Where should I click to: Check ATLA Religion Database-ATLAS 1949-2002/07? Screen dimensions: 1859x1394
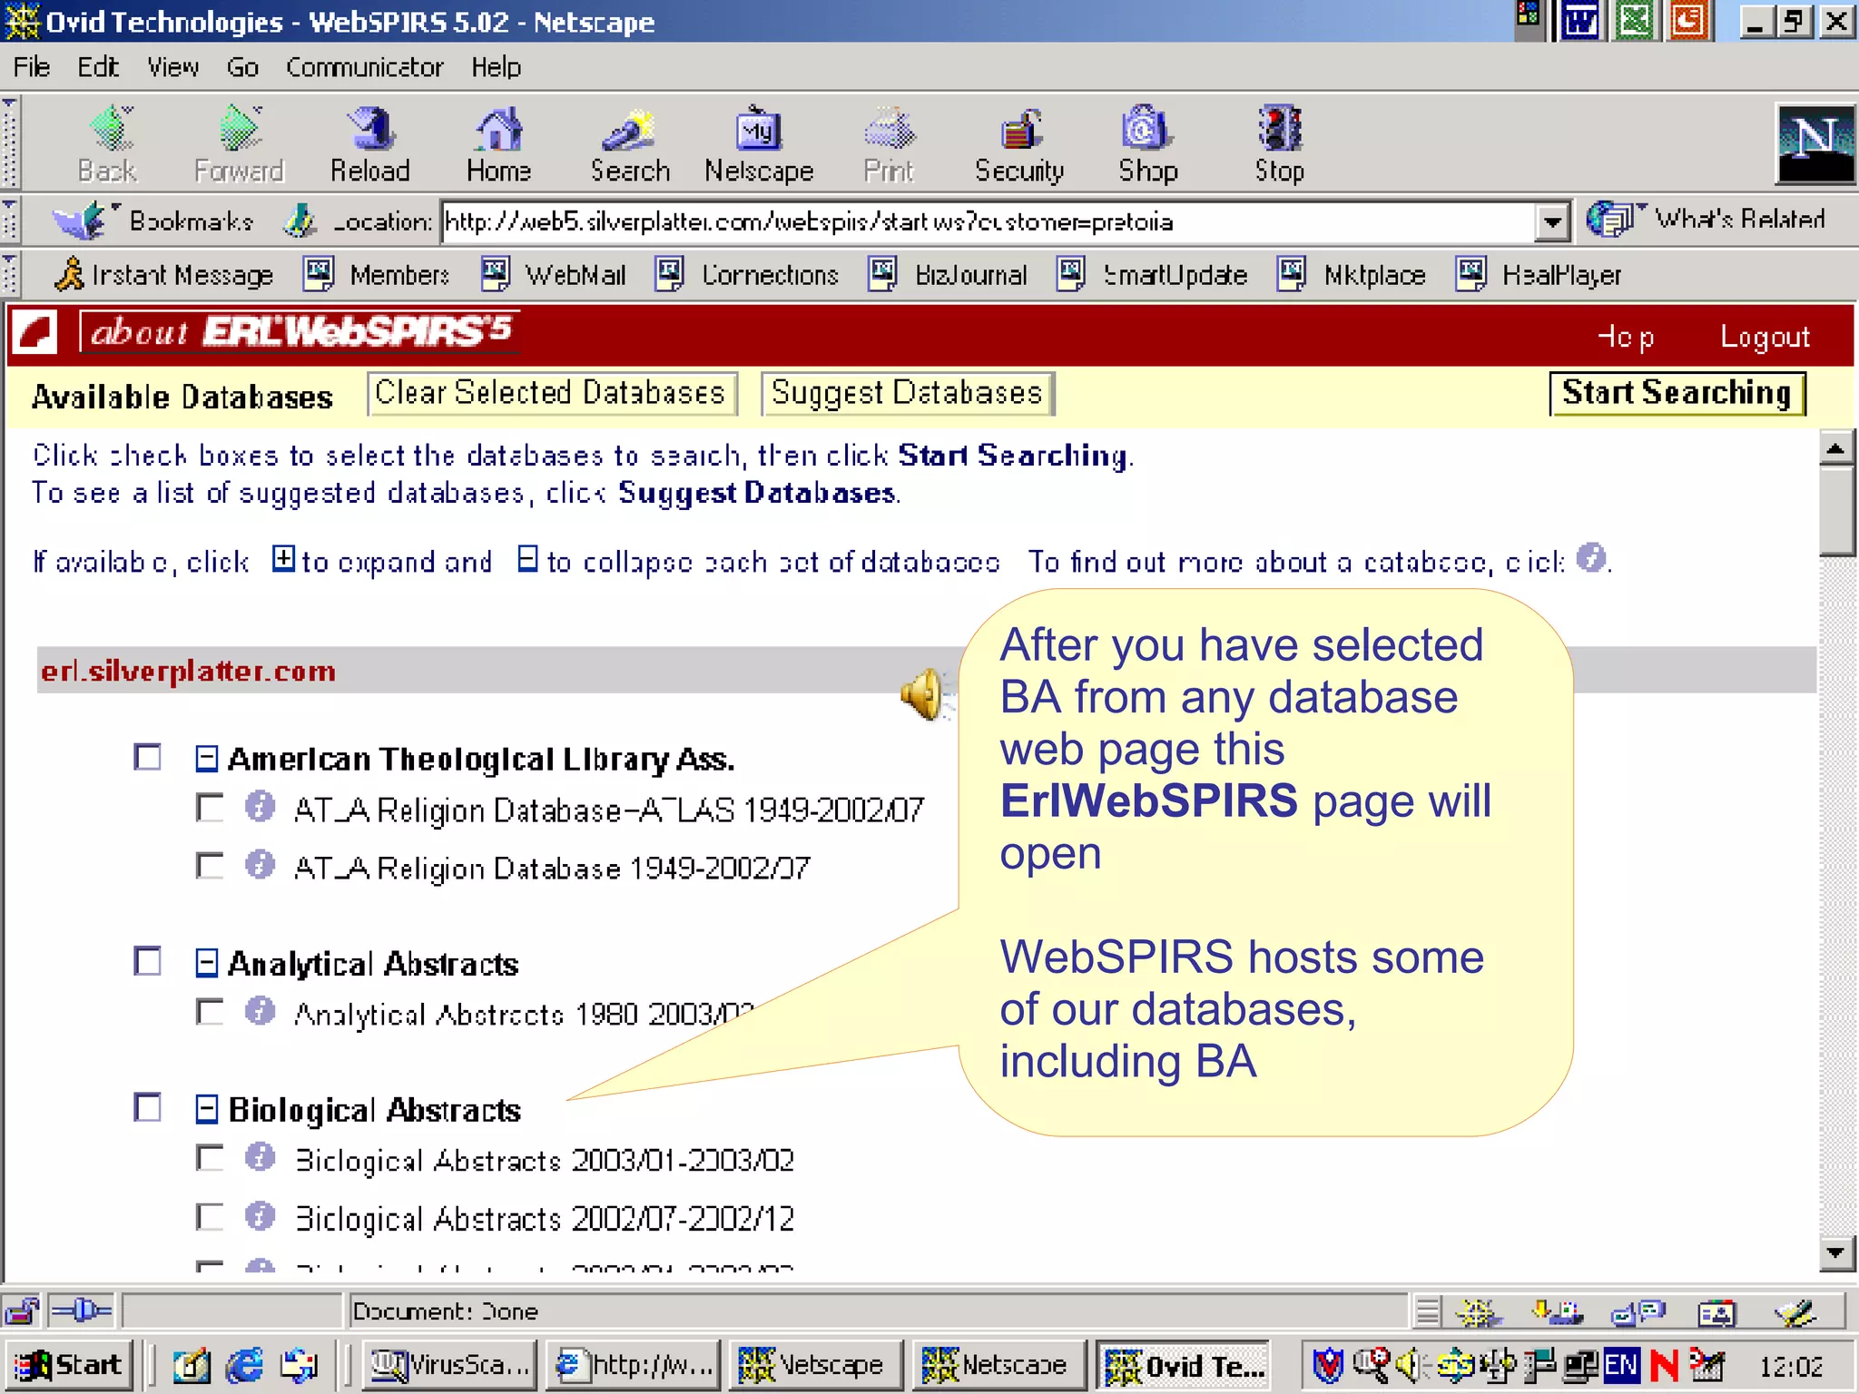coord(210,807)
